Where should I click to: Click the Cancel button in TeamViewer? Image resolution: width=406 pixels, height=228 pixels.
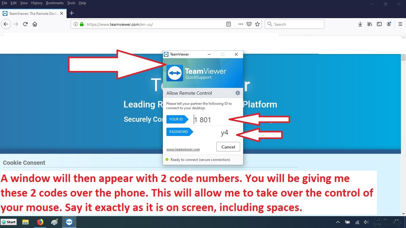[228, 147]
